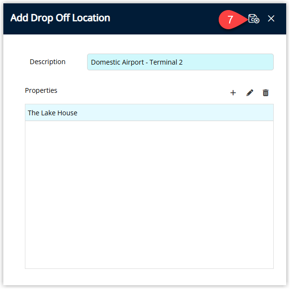
Task: Add a new property with plus icon
Action: tap(233, 93)
